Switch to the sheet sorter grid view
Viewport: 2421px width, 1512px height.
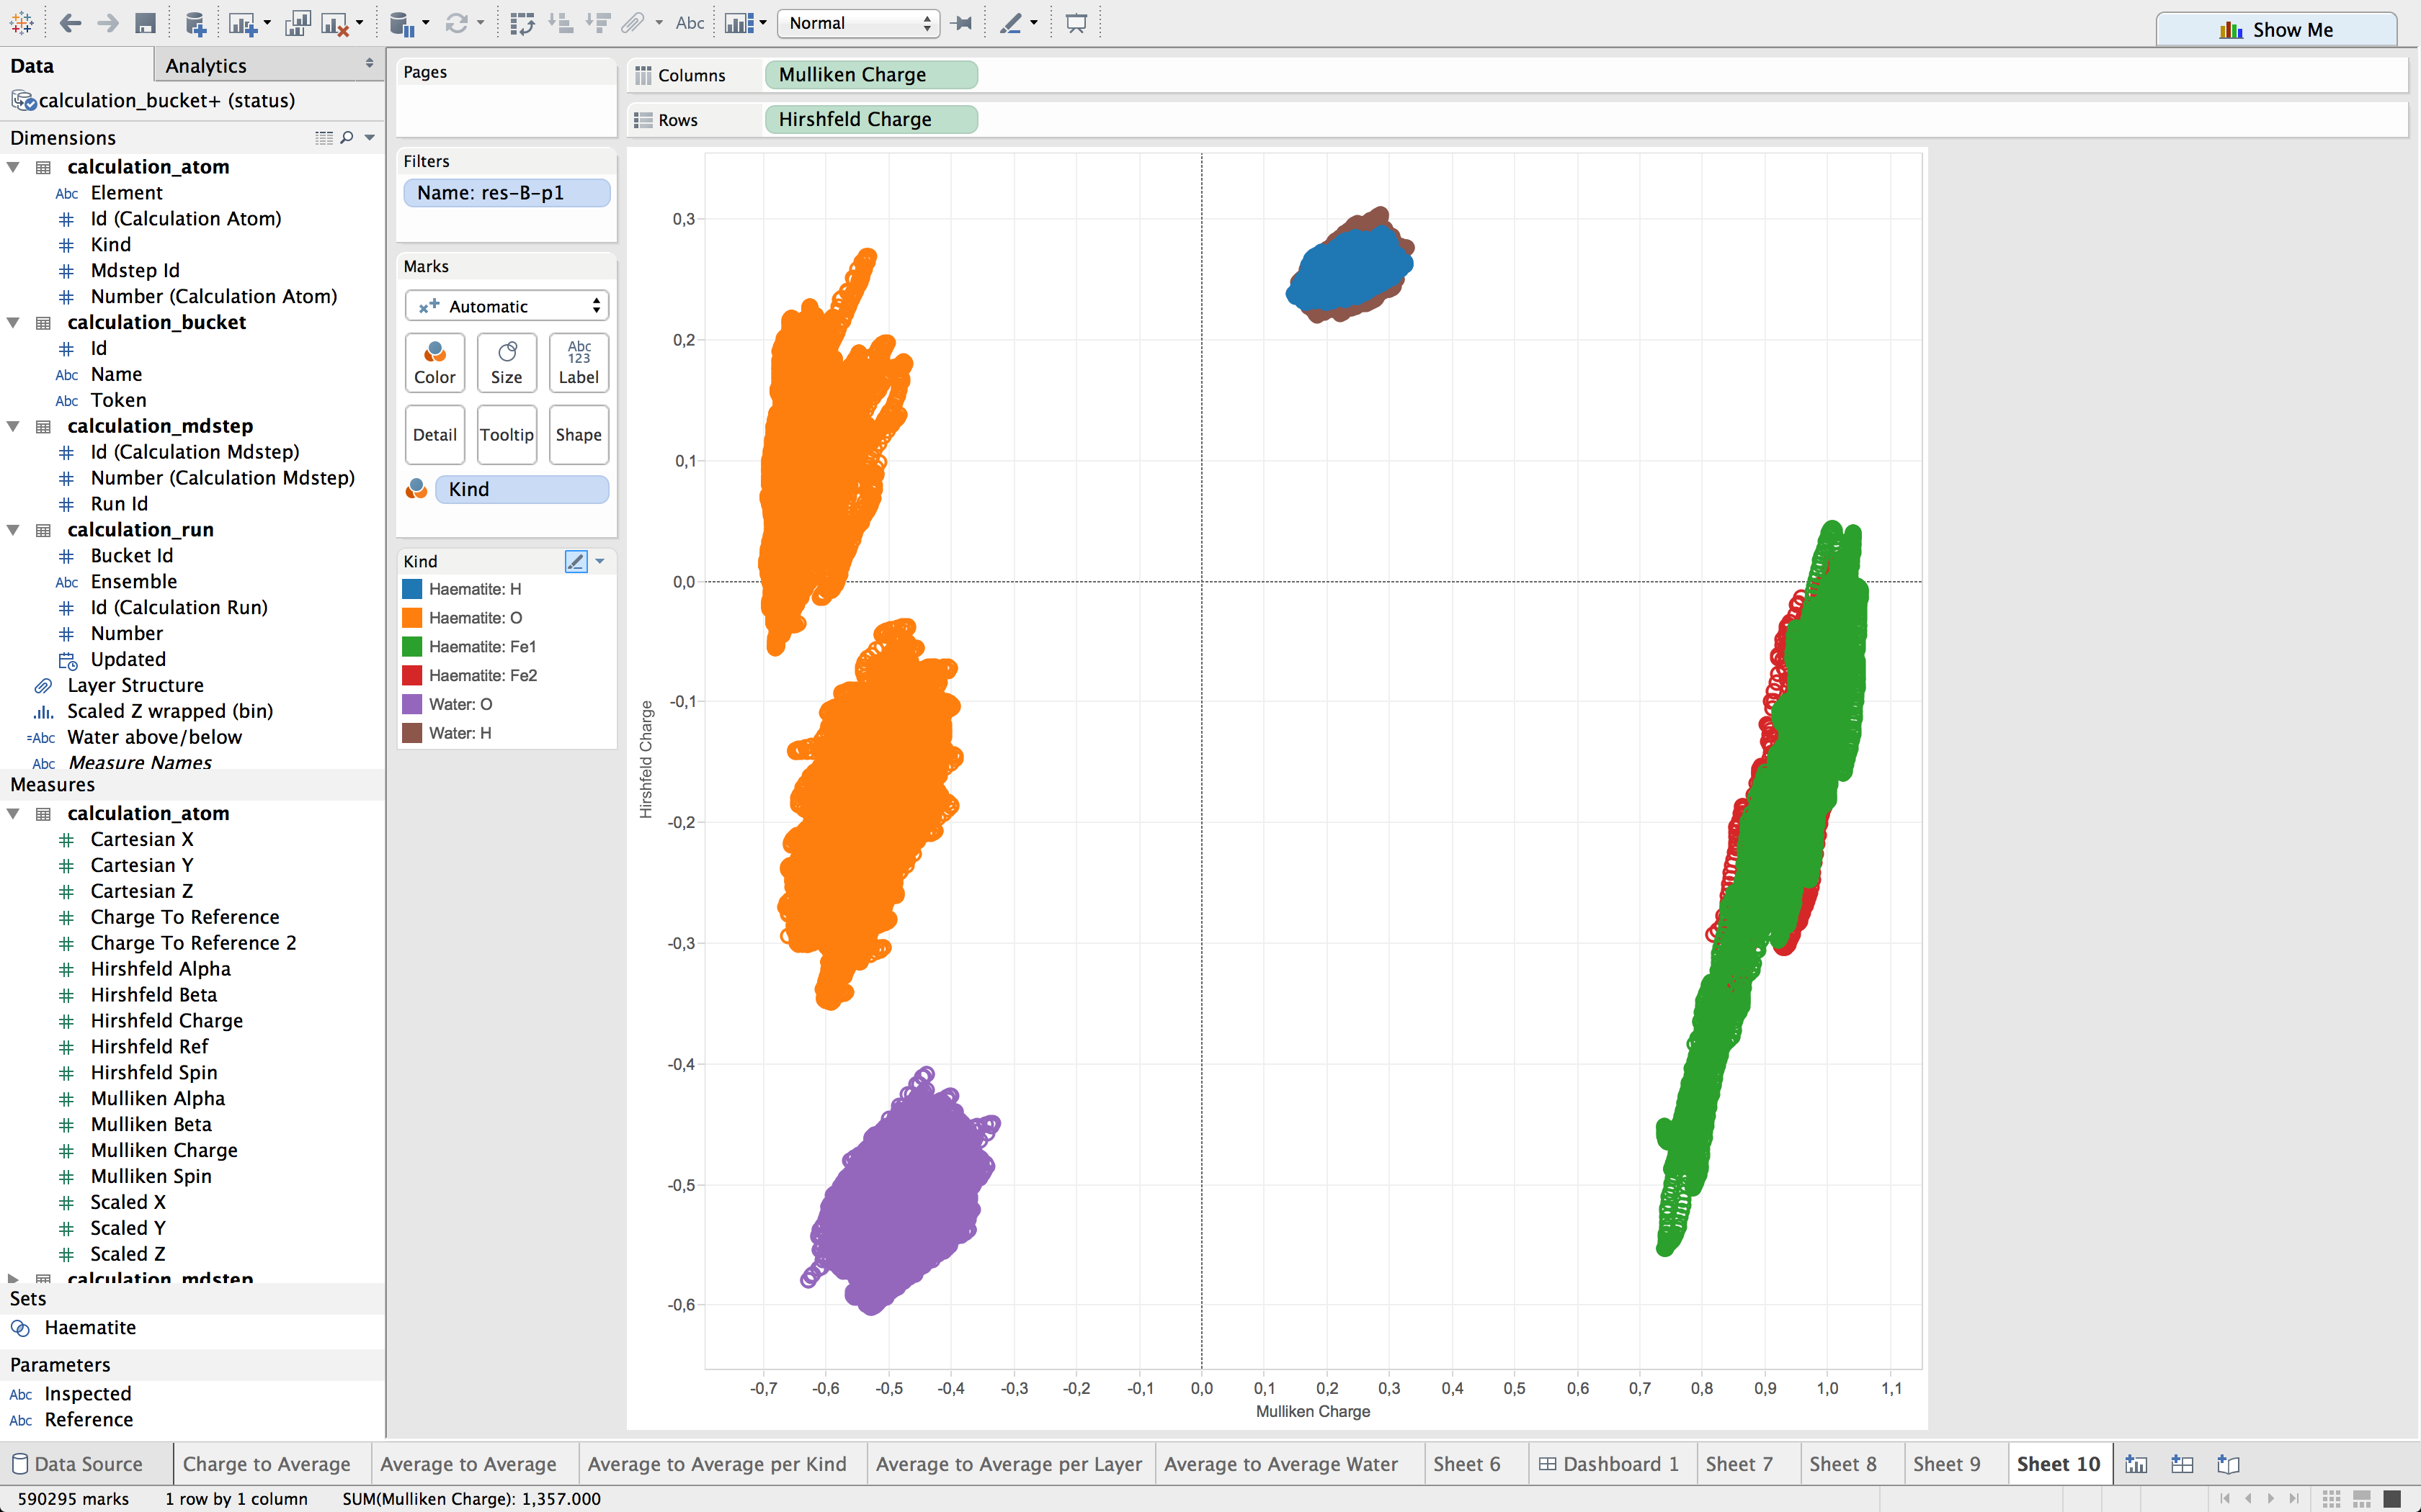[2331, 1498]
